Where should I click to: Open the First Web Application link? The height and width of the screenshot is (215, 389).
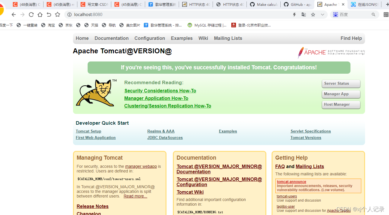[x=95, y=138]
